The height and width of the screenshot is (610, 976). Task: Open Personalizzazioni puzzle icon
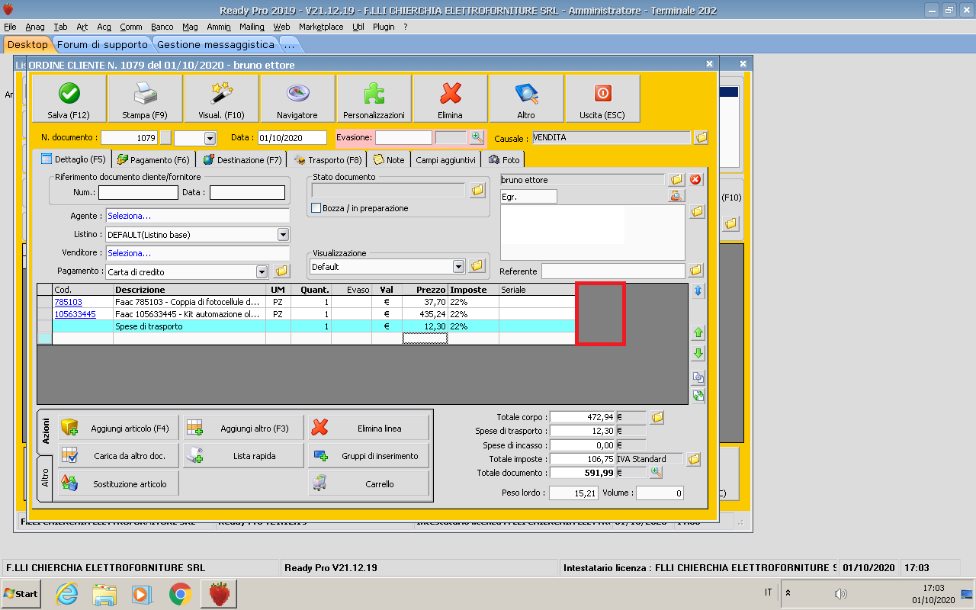click(x=374, y=98)
